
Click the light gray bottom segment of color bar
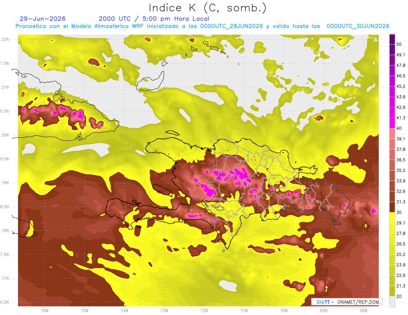click(x=392, y=302)
